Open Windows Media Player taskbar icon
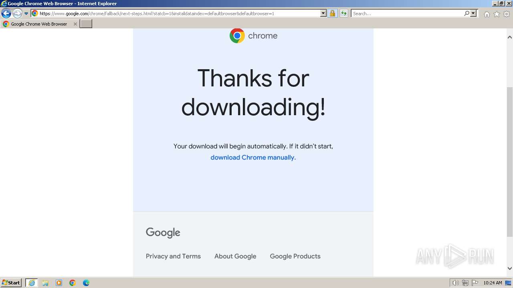513x288 pixels. coord(59,283)
